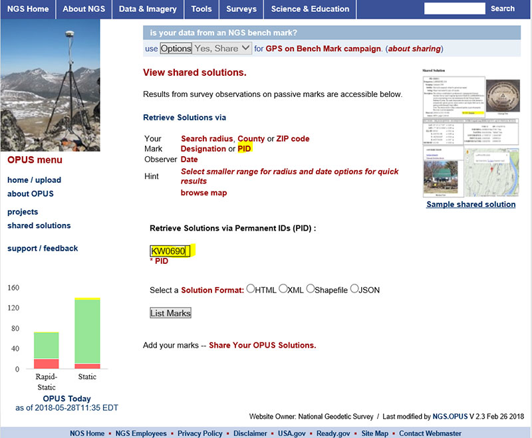Click the PID input field
Viewport: 532px width, 438px height.
tap(170, 251)
